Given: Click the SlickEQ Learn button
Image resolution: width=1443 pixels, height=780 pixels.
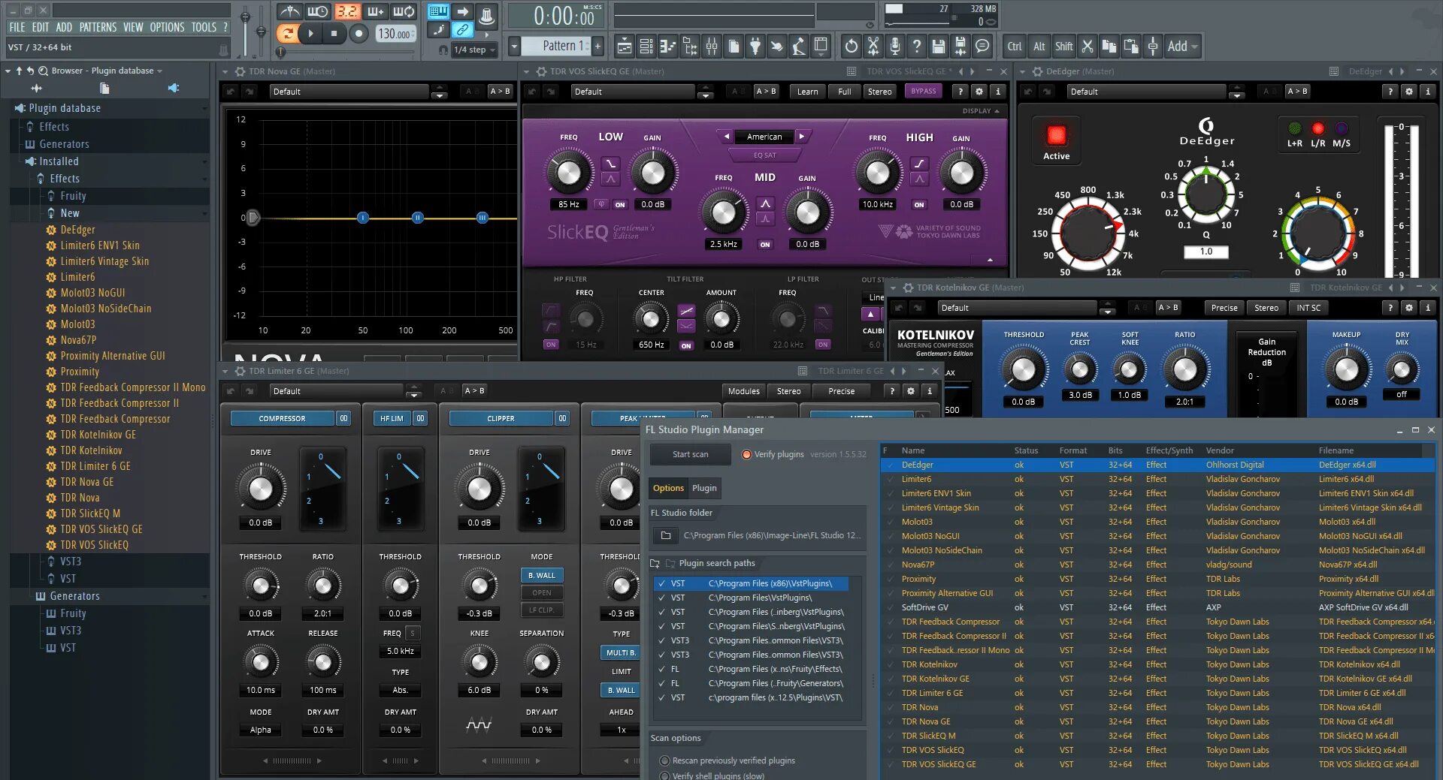Looking at the screenshot, I should [x=807, y=92].
